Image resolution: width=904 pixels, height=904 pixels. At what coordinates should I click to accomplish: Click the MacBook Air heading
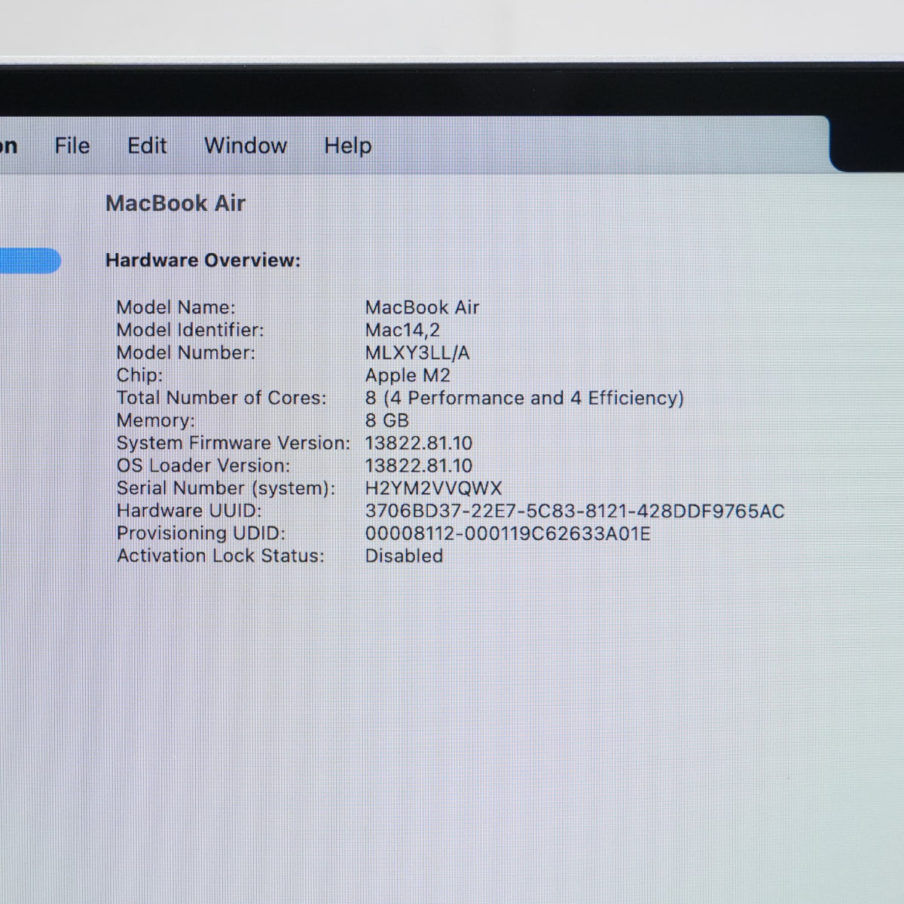tap(176, 203)
